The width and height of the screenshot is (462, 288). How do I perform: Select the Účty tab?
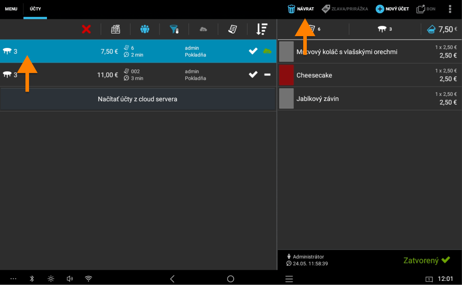(x=35, y=9)
